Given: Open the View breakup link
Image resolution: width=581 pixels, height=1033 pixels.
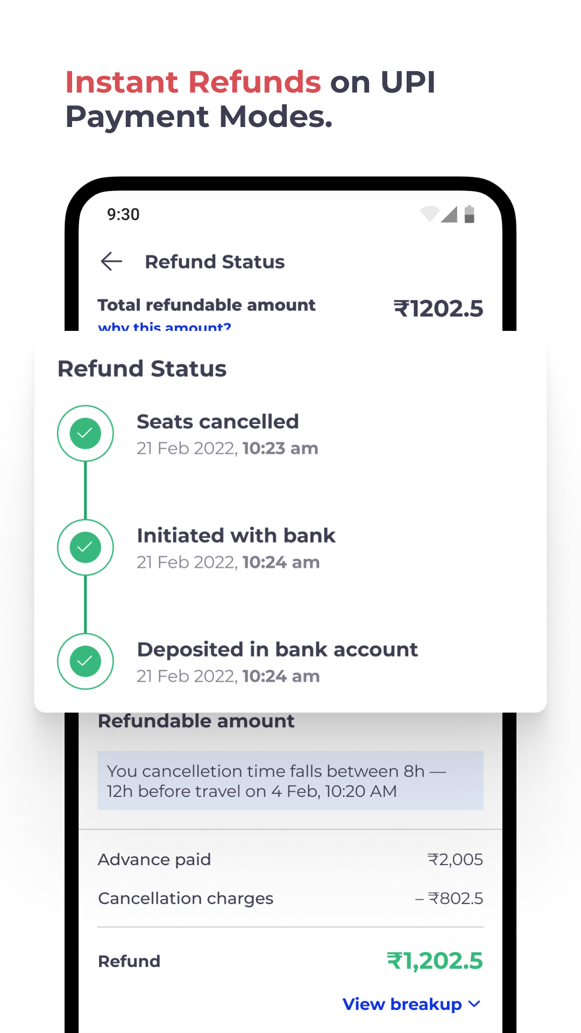Looking at the screenshot, I should click(x=402, y=1004).
